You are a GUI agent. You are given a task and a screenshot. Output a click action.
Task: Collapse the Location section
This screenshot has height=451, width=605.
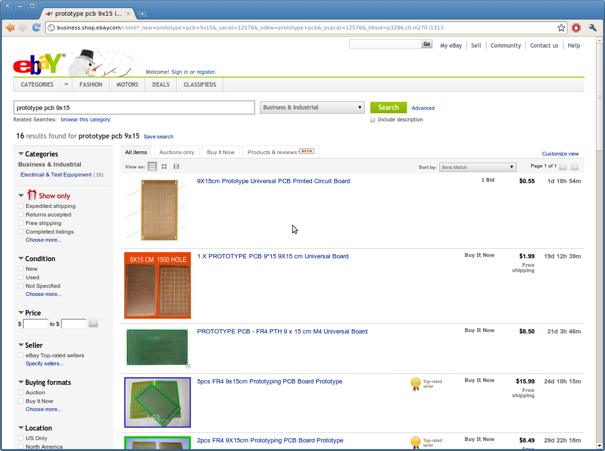click(21, 428)
